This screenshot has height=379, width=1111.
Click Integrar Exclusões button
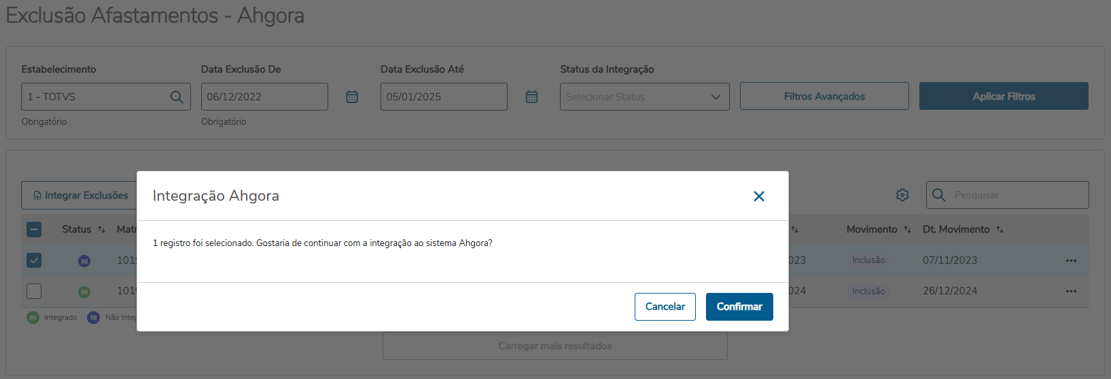81,195
